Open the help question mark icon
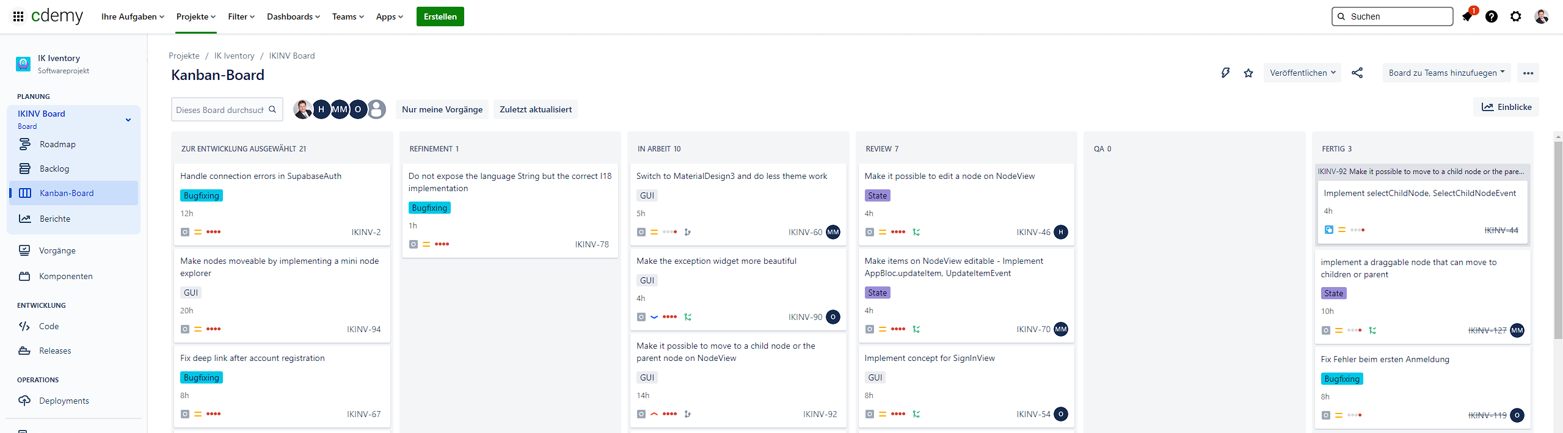This screenshot has height=433, width=1563. 1492,16
